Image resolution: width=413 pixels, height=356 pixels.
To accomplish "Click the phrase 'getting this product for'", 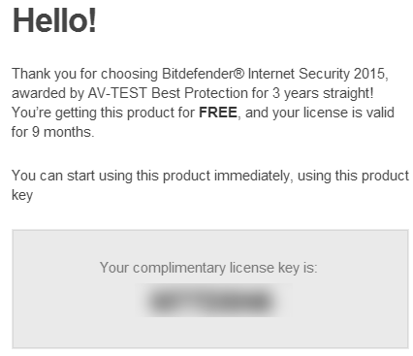I will tap(125, 113).
